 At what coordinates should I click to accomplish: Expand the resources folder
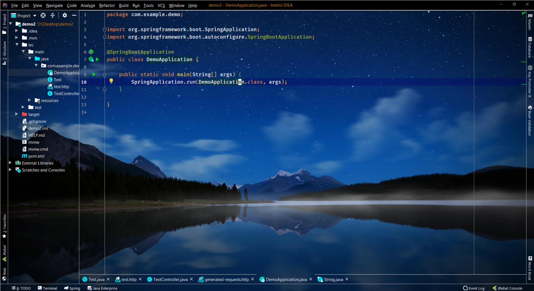pos(30,100)
